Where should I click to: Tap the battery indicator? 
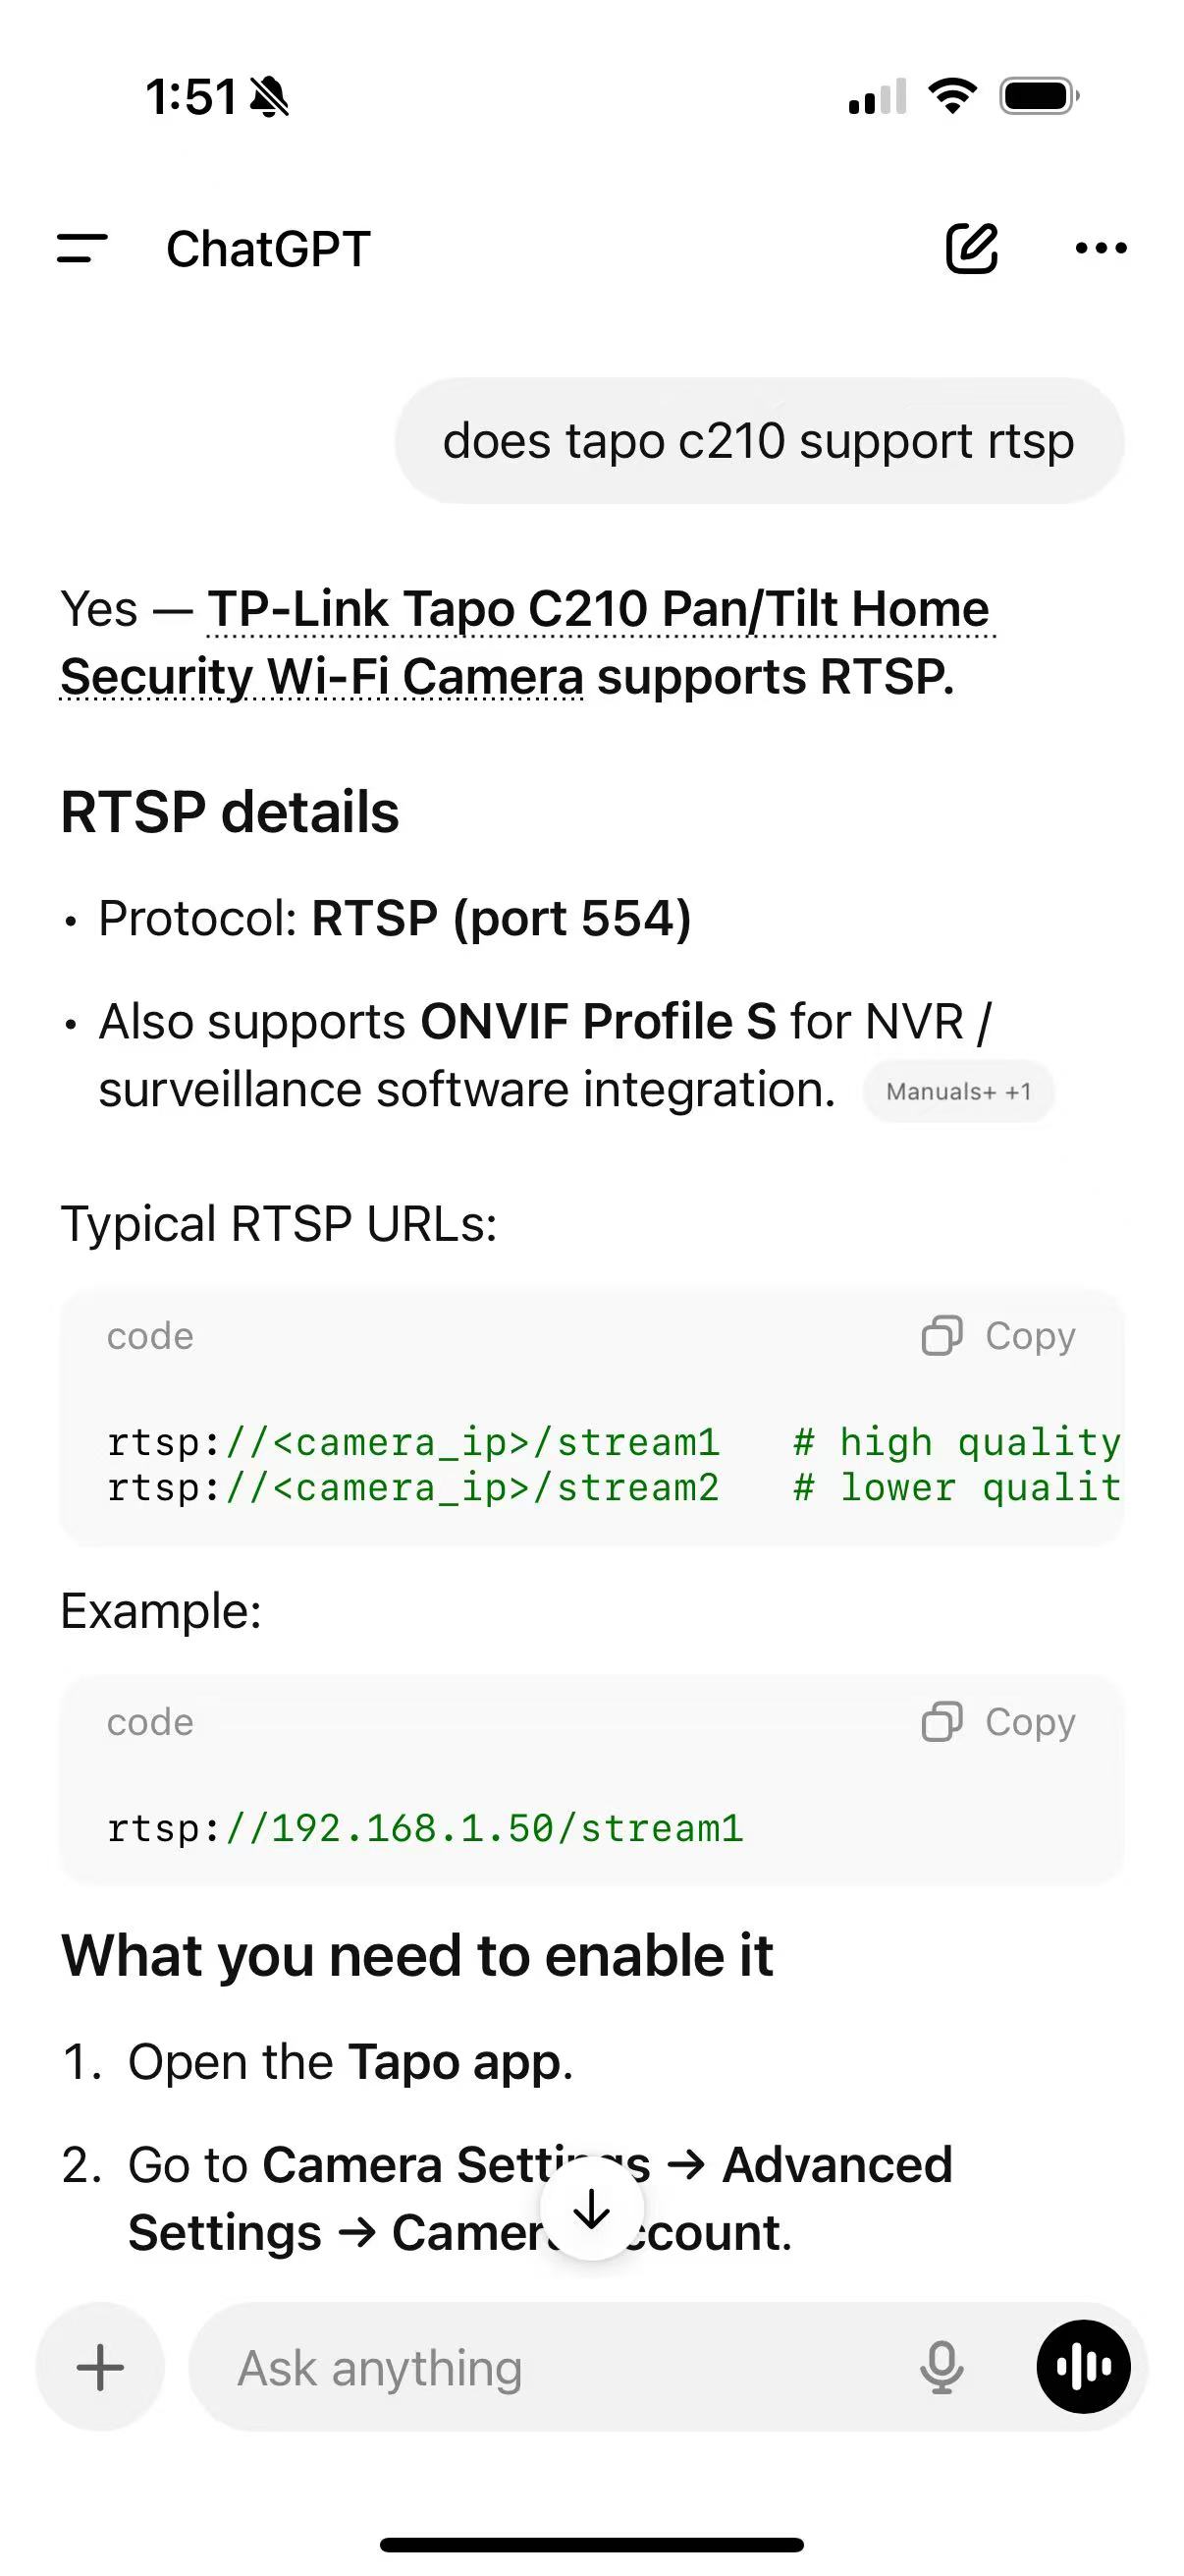(1037, 95)
